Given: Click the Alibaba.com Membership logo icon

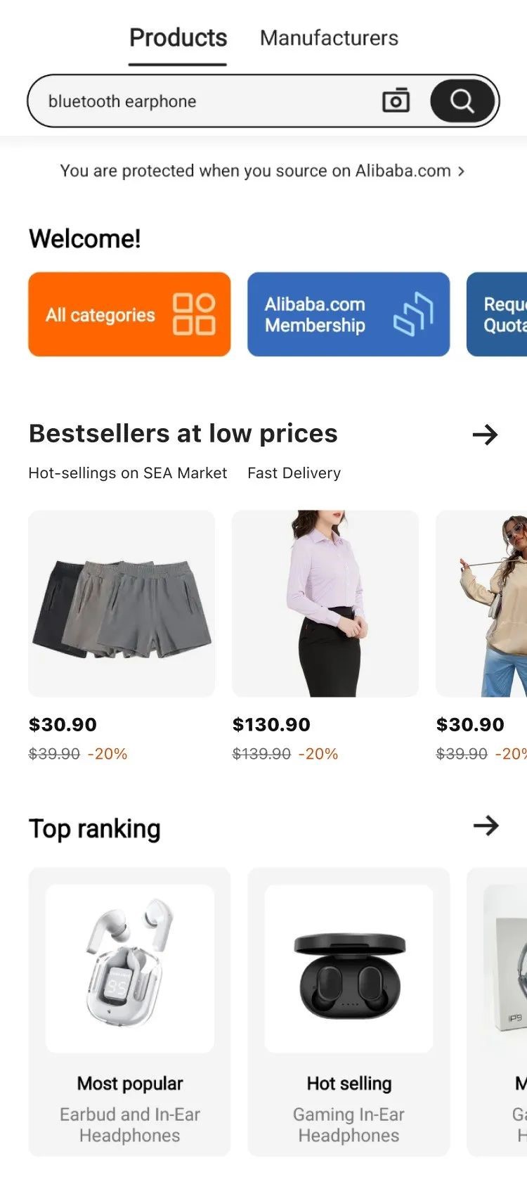Looking at the screenshot, I should coord(413,314).
